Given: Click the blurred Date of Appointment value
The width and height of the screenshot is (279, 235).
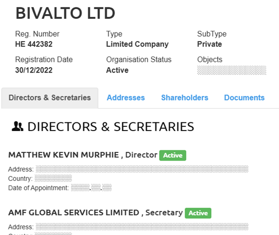Looking at the screenshot, I should click(91, 188).
